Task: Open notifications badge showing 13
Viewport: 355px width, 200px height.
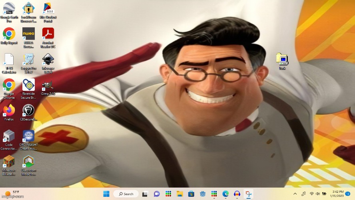Action: 348,194
